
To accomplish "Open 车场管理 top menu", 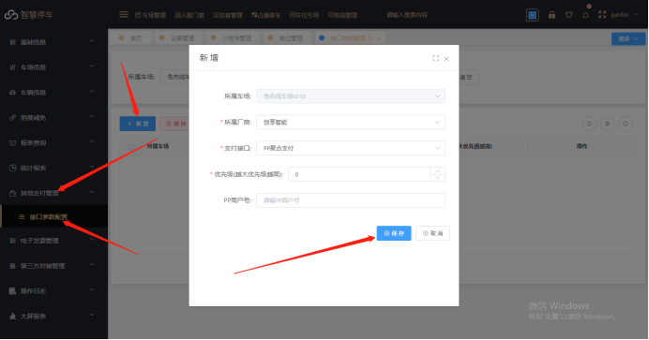I will click(150, 15).
